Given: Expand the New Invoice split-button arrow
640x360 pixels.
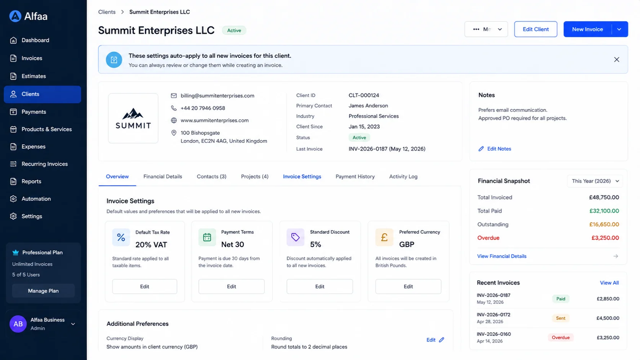Looking at the screenshot, I should 619,29.
